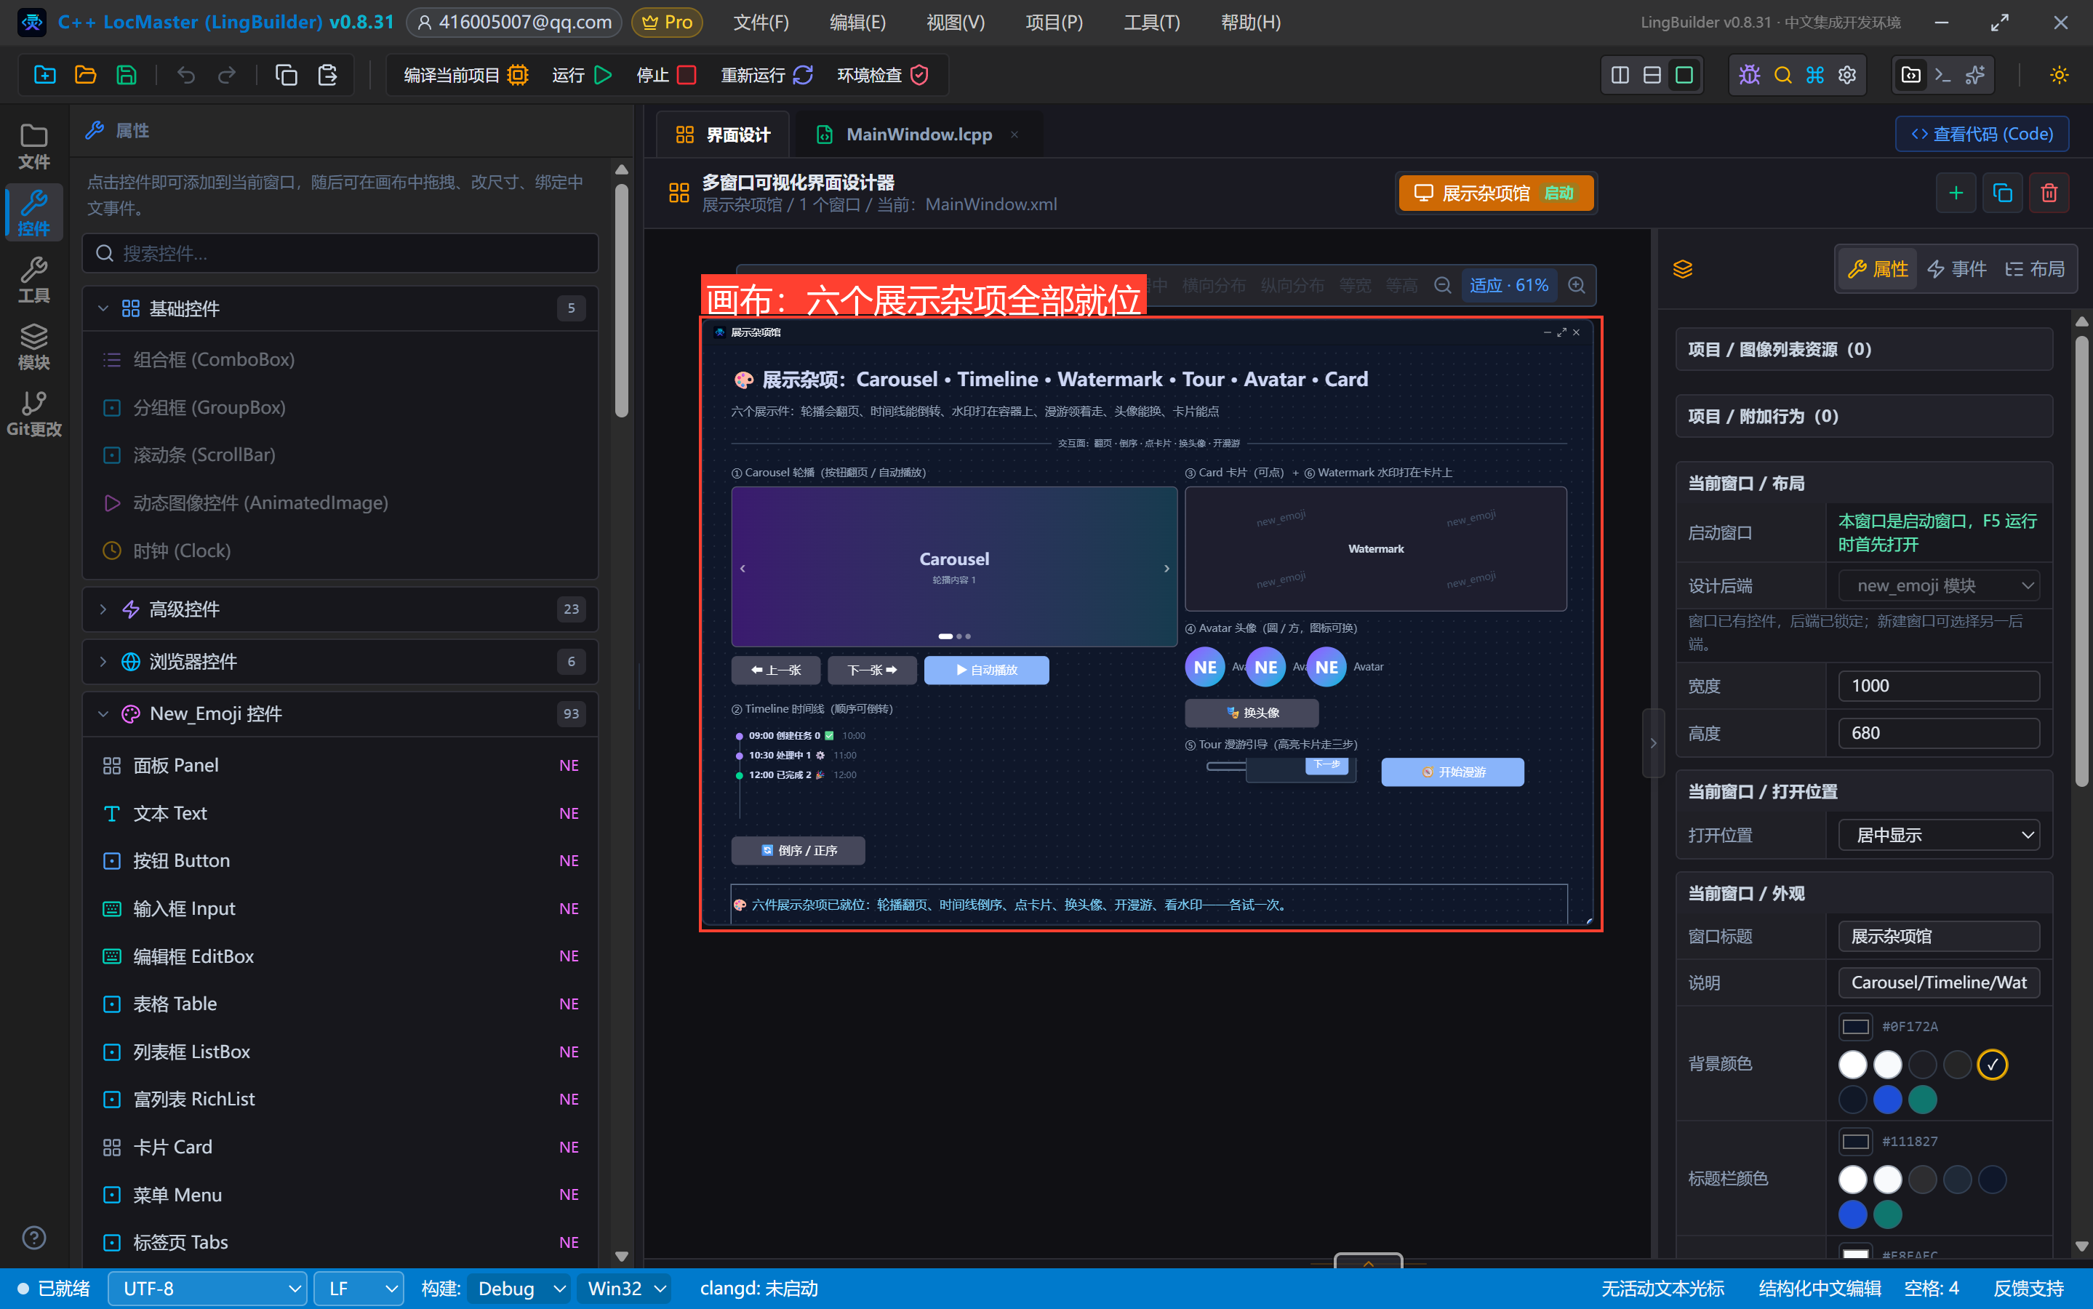Click the new project folder icon
The image size is (2093, 1309).
click(x=45, y=76)
